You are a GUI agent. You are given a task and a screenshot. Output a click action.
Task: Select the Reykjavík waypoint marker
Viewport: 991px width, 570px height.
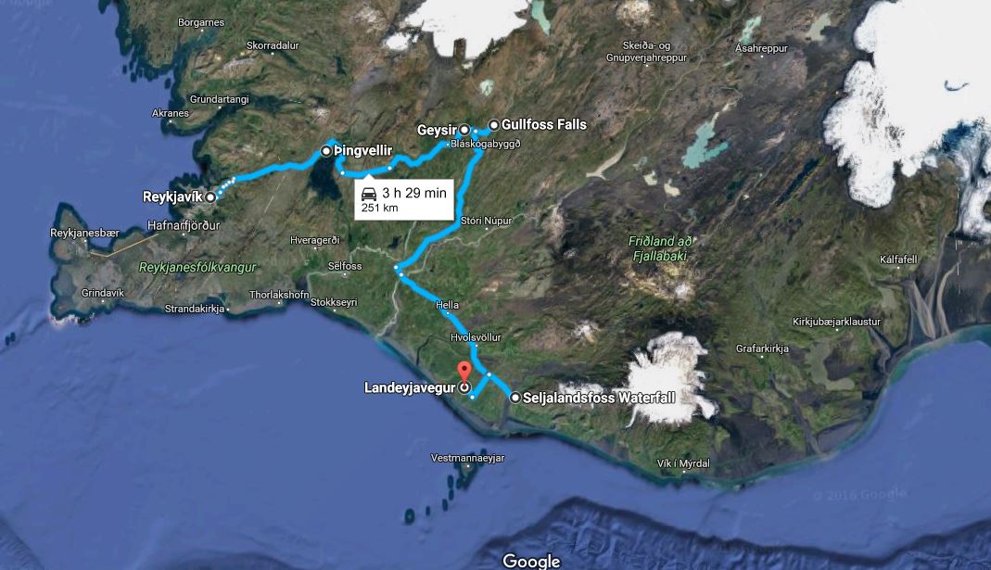pyautogui.click(x=210, y=197)
